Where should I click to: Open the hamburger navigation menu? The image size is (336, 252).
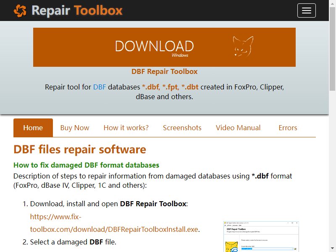(307, 10)
